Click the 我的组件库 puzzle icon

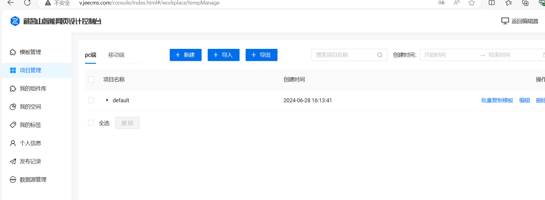click(13, 89)
